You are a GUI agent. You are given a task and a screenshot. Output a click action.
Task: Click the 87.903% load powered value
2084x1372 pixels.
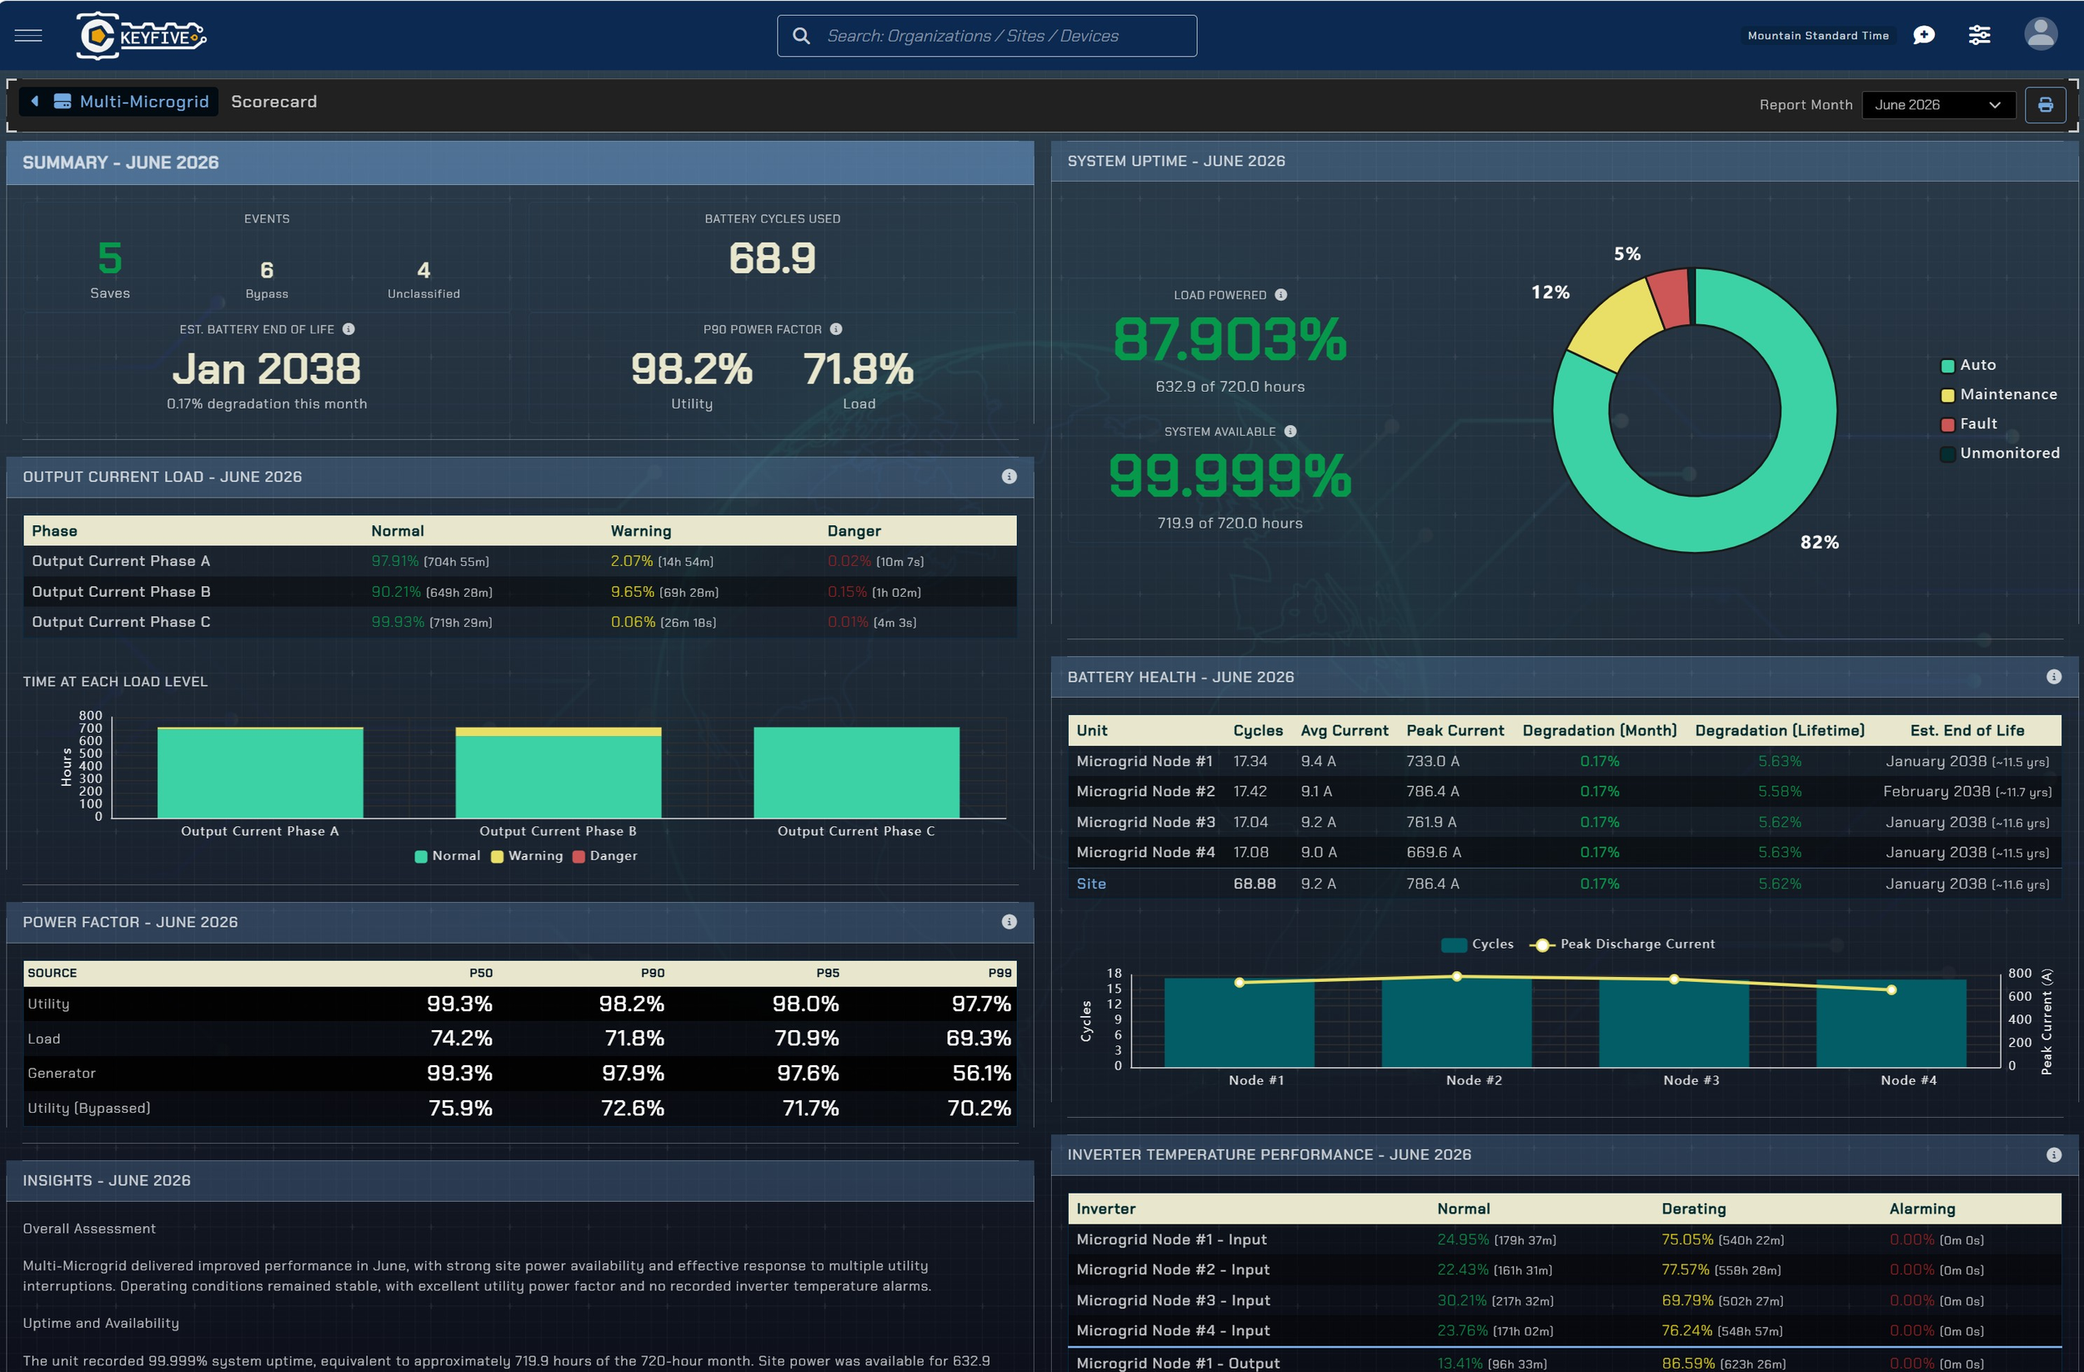pyautogui.click(x=1230, y=340)
